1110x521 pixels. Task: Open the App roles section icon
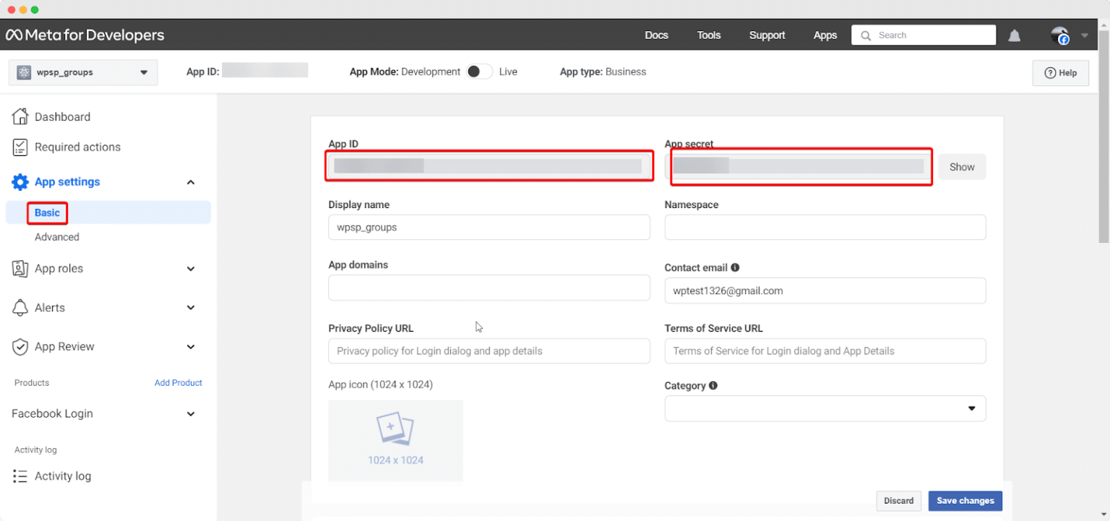[20, 268]
